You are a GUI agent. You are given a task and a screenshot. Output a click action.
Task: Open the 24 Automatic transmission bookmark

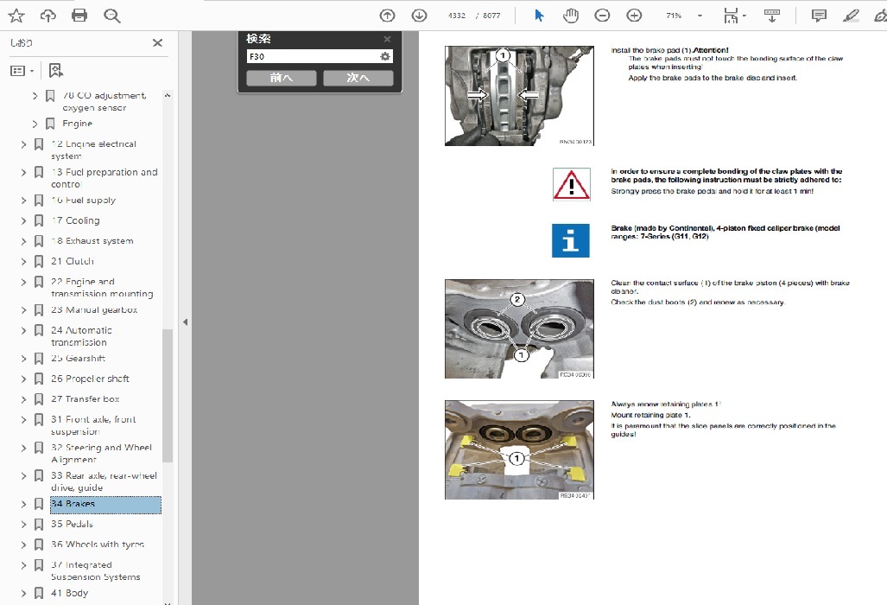pyautogui.click(x=81, y=336)
